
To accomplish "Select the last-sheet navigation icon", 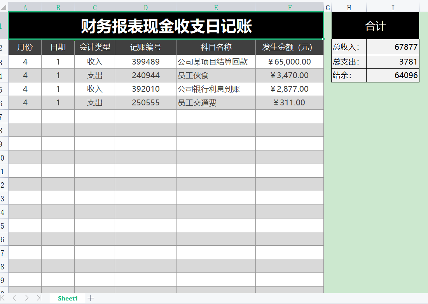I will coord(39,298).
